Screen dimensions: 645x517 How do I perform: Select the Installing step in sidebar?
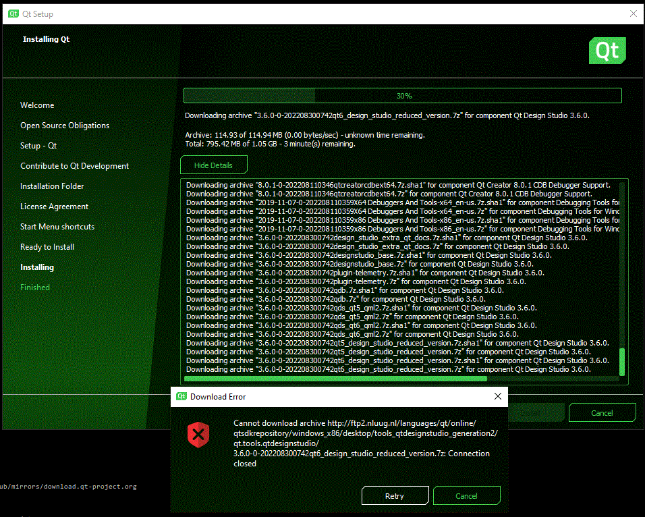point(37,267)
